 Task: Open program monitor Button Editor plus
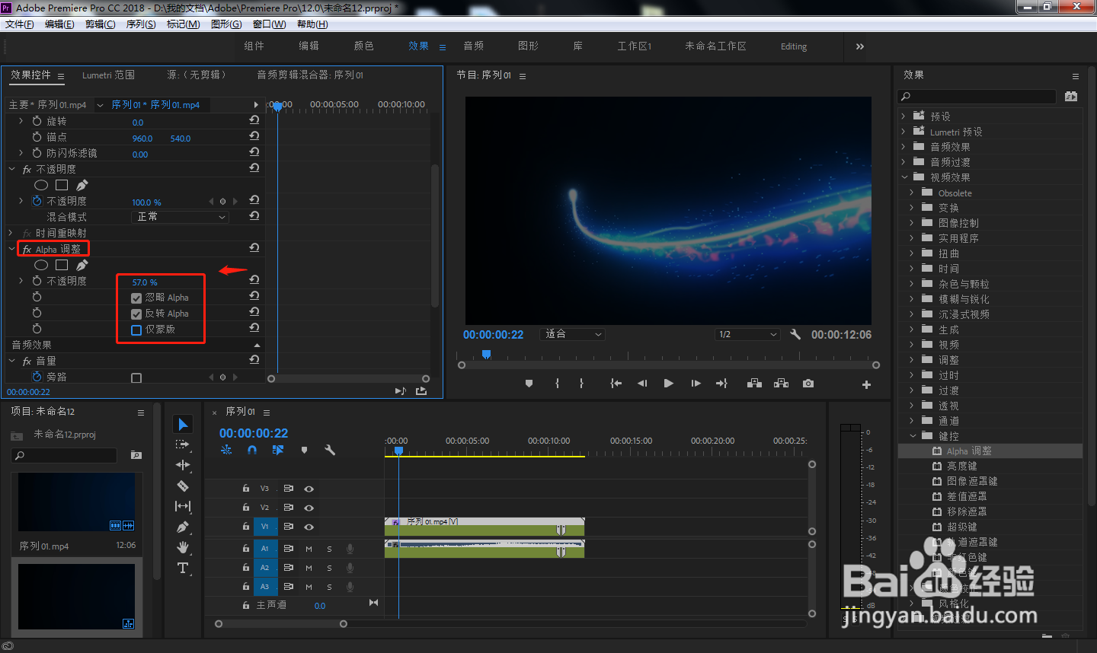[x=866, y=384]
